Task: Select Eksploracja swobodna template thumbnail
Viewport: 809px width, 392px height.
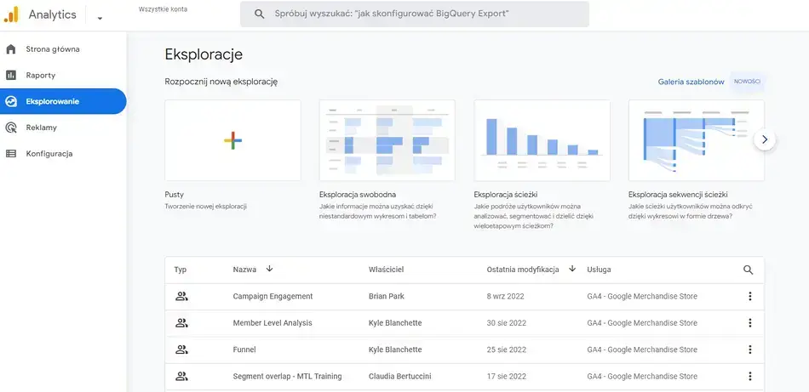Action: pyautogui.click(x=387, y=140)
